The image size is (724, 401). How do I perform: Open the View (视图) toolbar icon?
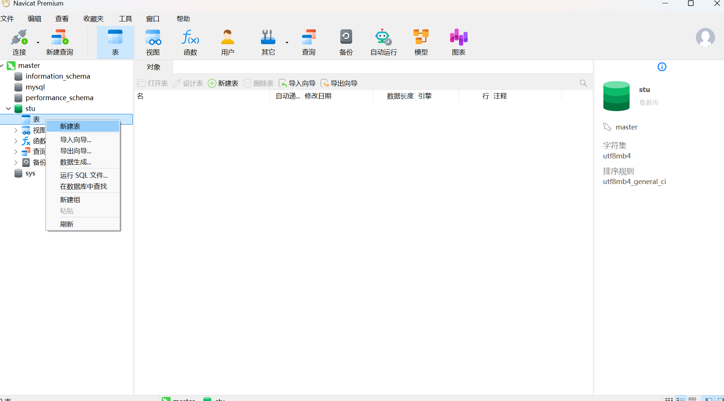click(153, 42)
